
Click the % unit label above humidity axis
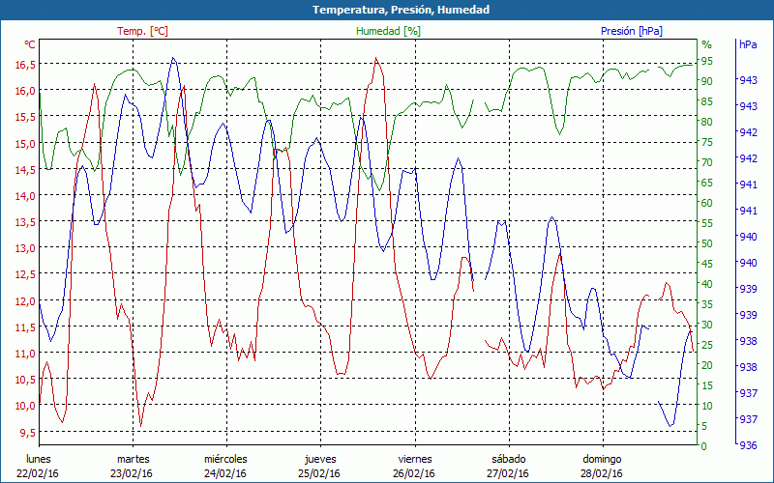706,44
